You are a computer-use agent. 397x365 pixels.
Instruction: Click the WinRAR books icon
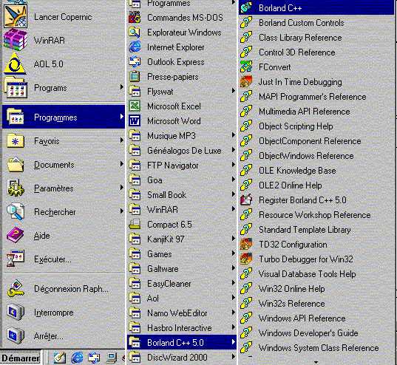point(16,40)
